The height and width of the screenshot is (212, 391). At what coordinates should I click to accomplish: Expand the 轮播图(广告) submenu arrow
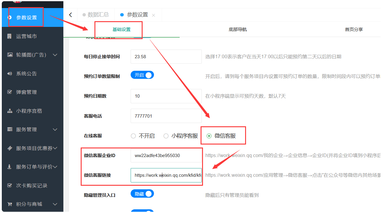click(55, 55)
